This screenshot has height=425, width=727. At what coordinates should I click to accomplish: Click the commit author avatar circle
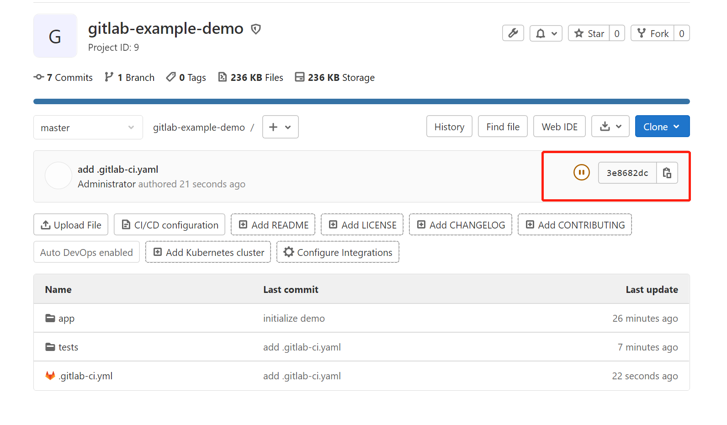pyautogui.click(x=58, y=175)
